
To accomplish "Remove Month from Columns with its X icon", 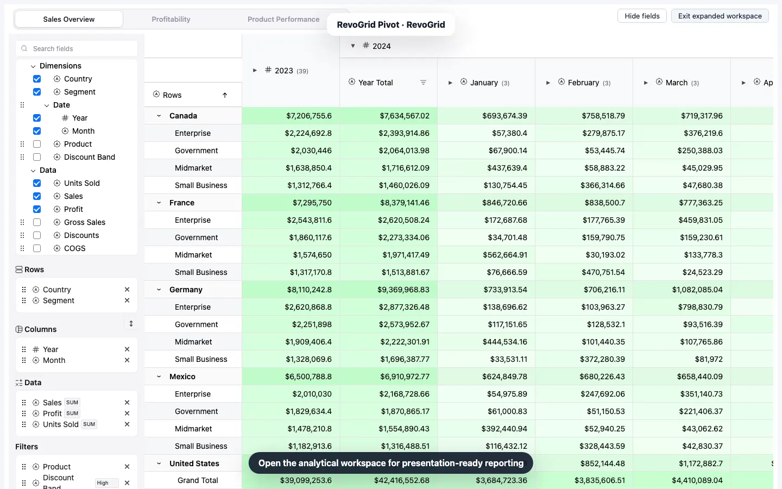I will 127,360.
